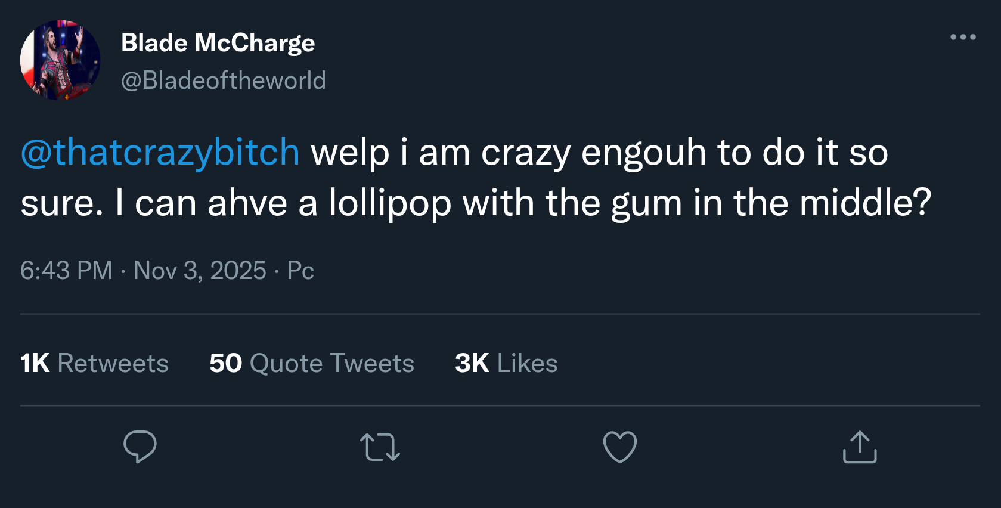This screenshot has height=508, width=1001.
Task: Visit the @thatcrazybitch mentioned profile
Action: tap(160, 152)
